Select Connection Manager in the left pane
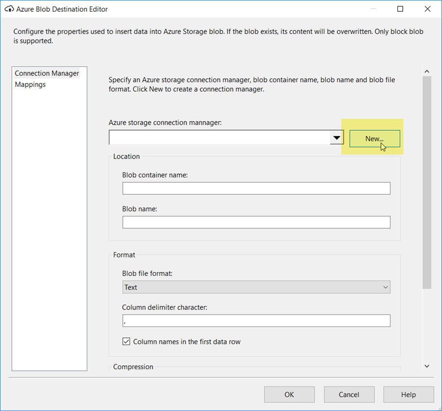This screenshot has height=411, width=442. (x=47, y=73)
